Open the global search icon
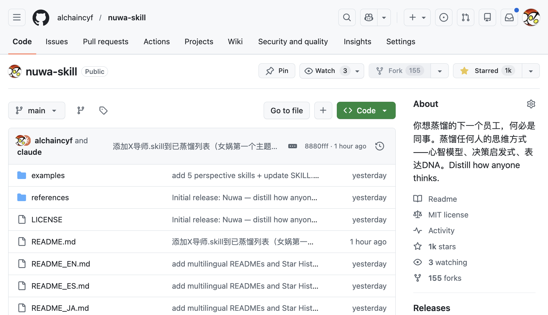 347,17
